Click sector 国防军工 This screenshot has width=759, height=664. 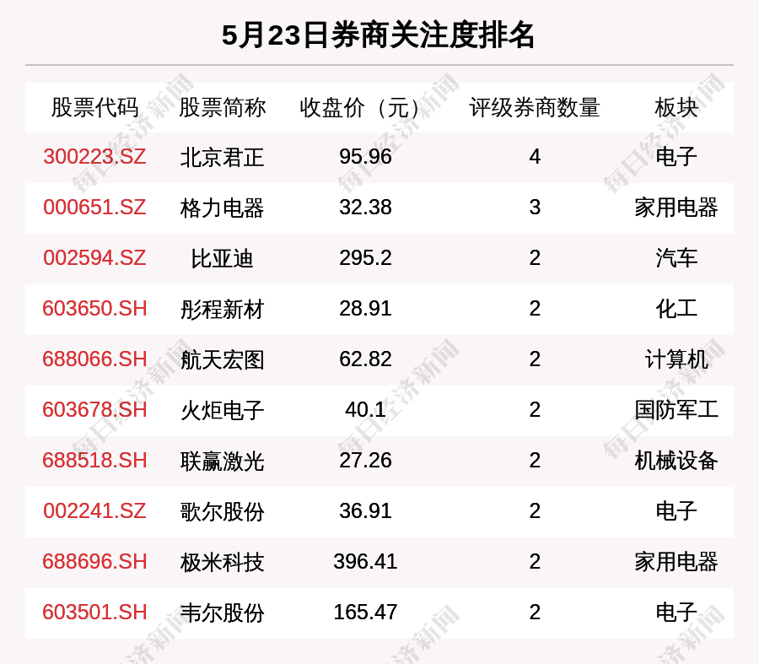pos(676,410)
